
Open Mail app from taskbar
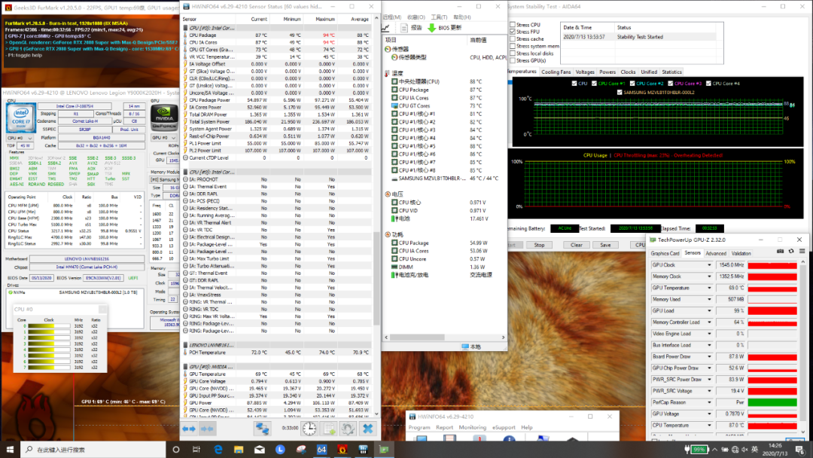pyautogui.click(x=259, y=449)
